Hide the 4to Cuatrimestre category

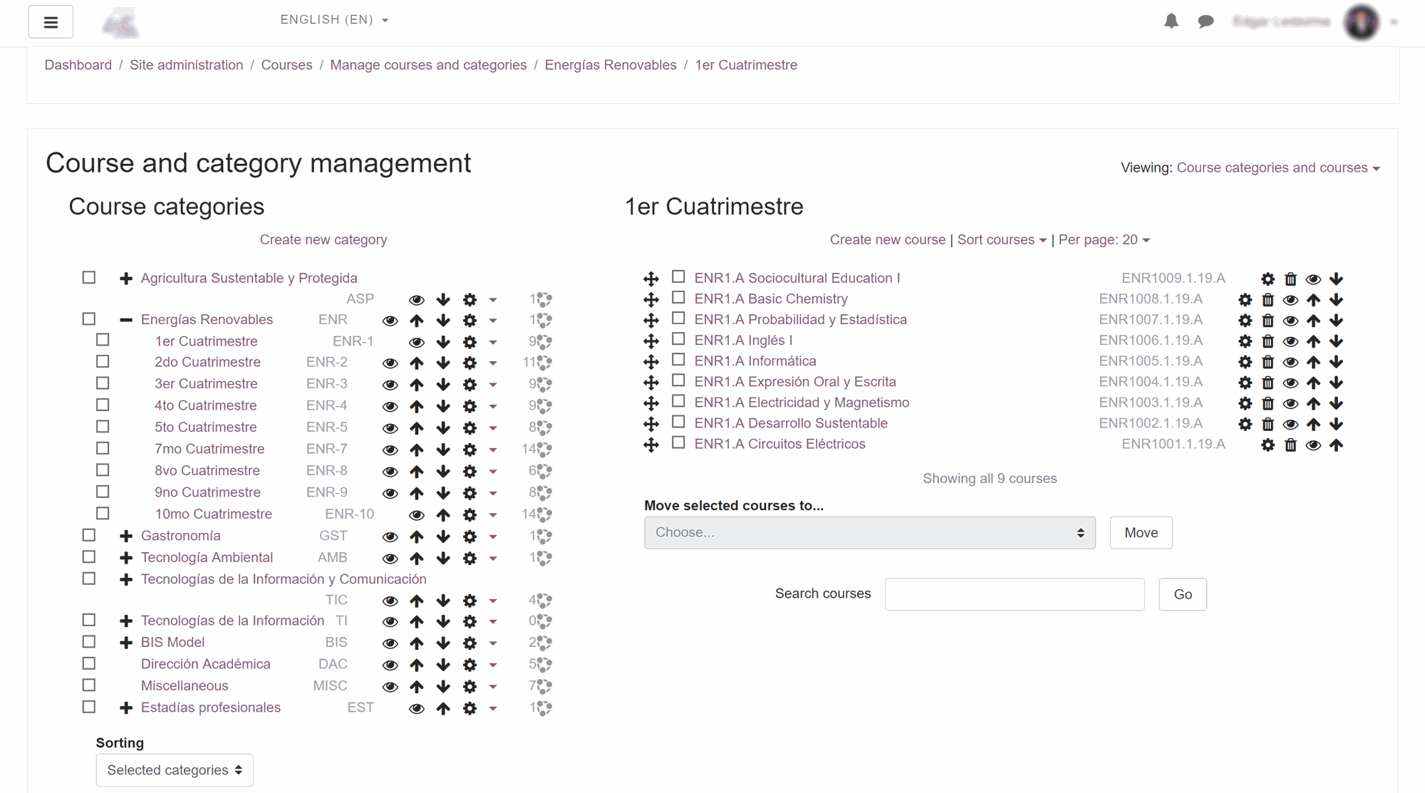390,407
